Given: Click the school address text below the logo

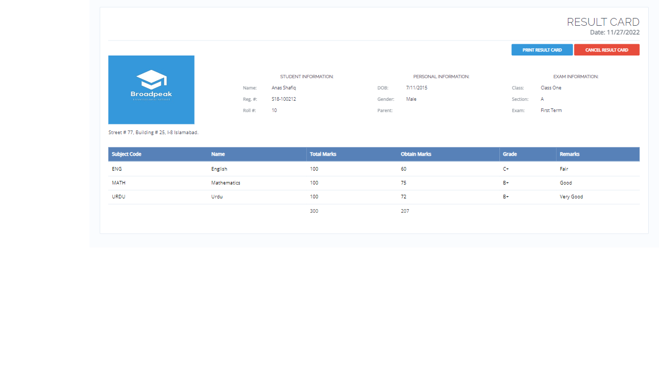Looking at the screenshot, I should coord(153,132).
